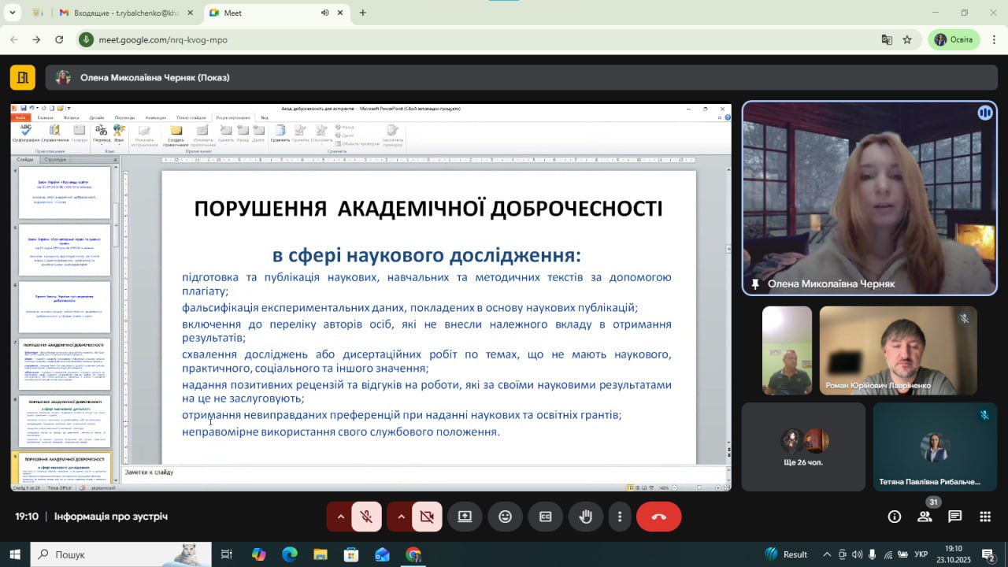Toggle closed captions button

pos(545,517)
